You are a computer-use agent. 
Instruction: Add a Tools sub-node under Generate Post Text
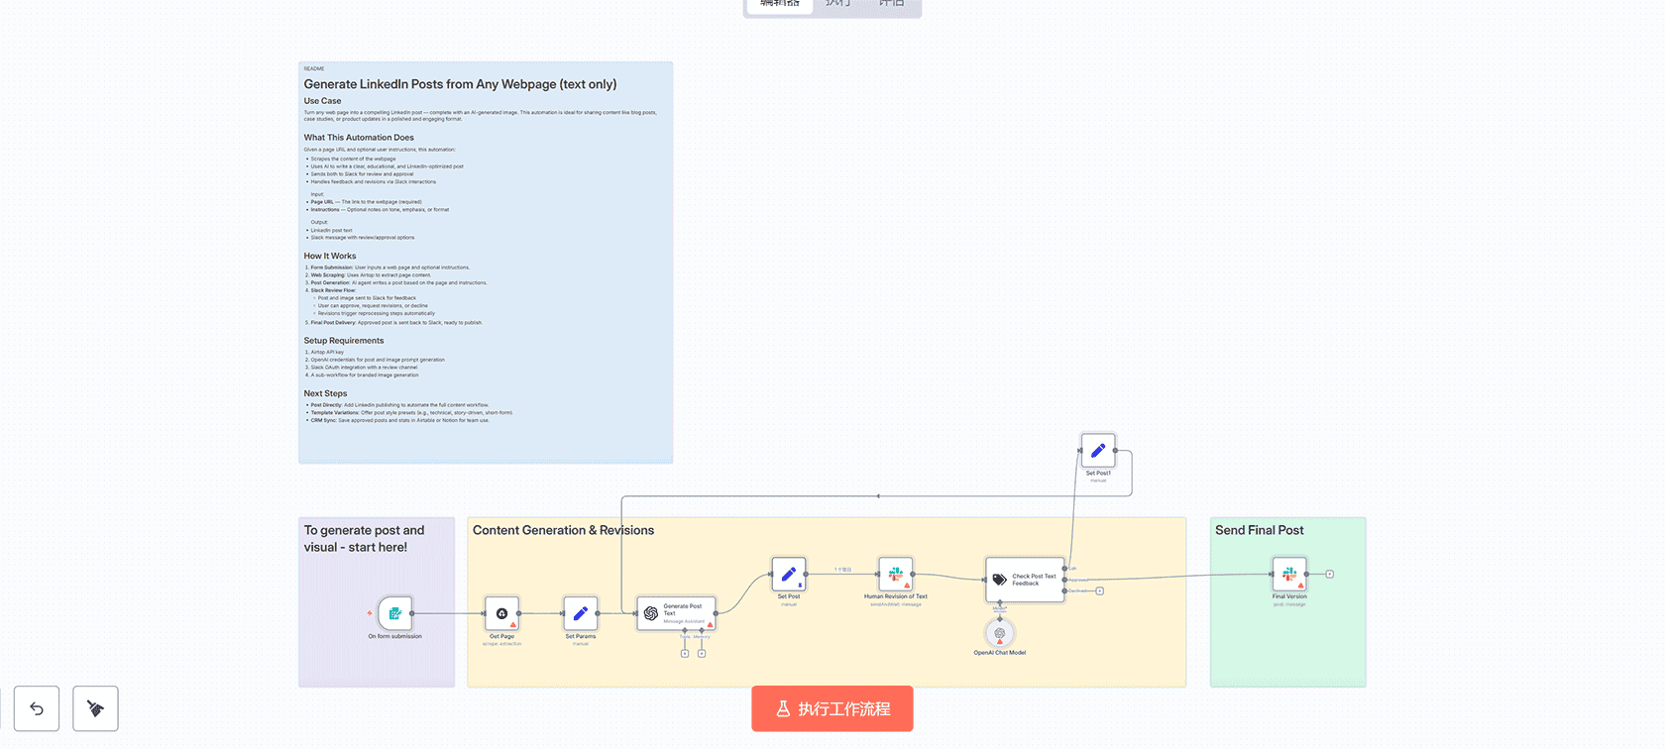coord(684,654)
